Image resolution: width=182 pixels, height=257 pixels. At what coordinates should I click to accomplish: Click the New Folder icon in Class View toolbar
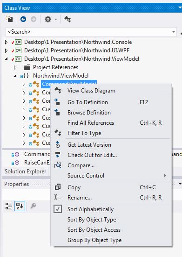point(9,19)
